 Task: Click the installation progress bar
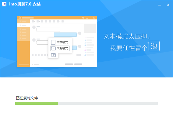click(86, 103)
